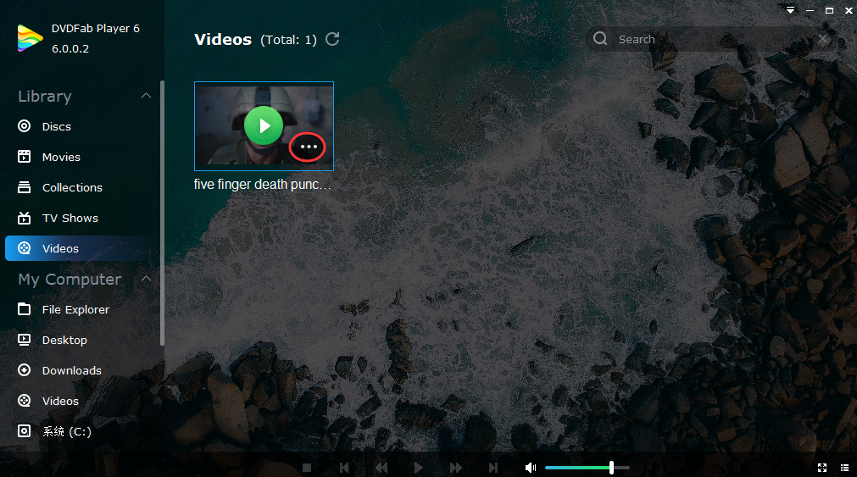Open the TV Shows icon in the sidebar

click(24, 218)
